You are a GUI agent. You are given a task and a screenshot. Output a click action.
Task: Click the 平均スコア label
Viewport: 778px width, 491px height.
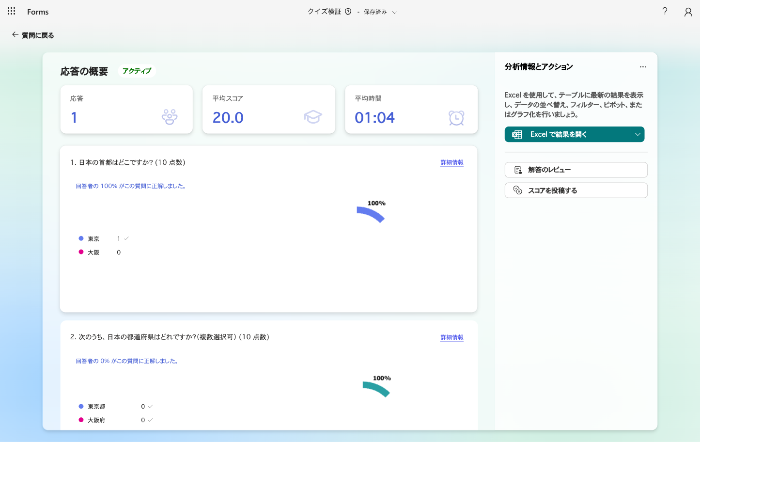tap(228, 98)
